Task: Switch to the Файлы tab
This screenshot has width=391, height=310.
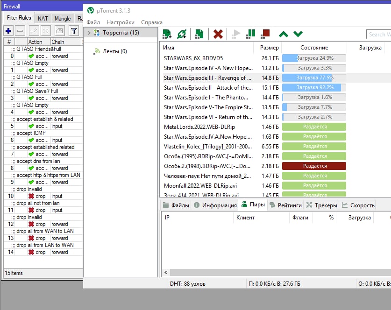Action: point(176,205)
